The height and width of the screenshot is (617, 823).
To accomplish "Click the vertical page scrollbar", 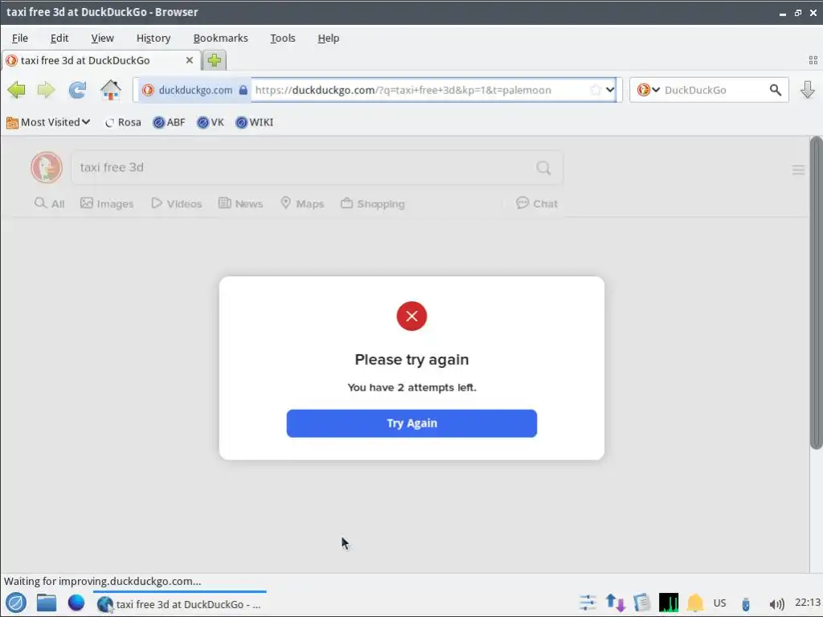I will pyautogui.click(x=816, y=292).
